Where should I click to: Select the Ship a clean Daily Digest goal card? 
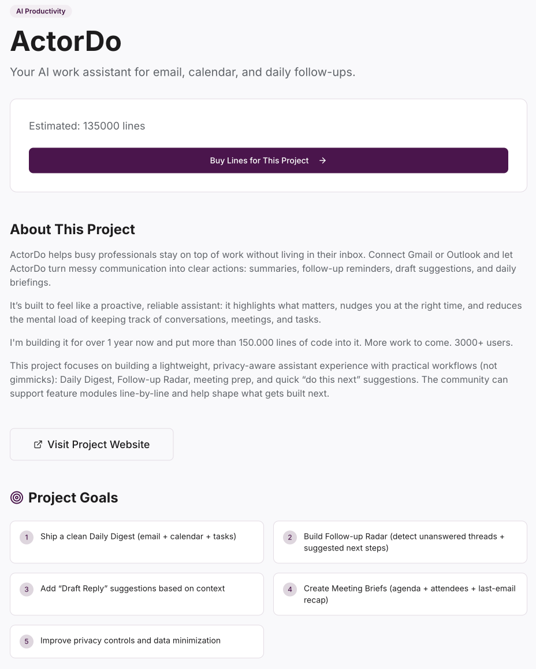pyautogui.click(x=137, y=542)
